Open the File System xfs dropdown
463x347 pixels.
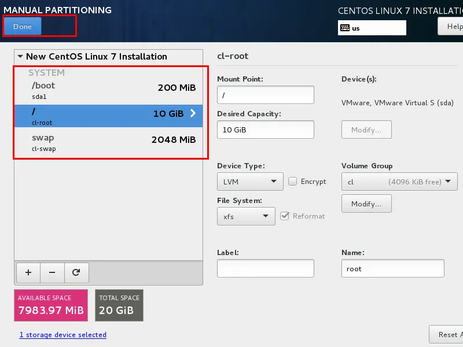(246, 216)
